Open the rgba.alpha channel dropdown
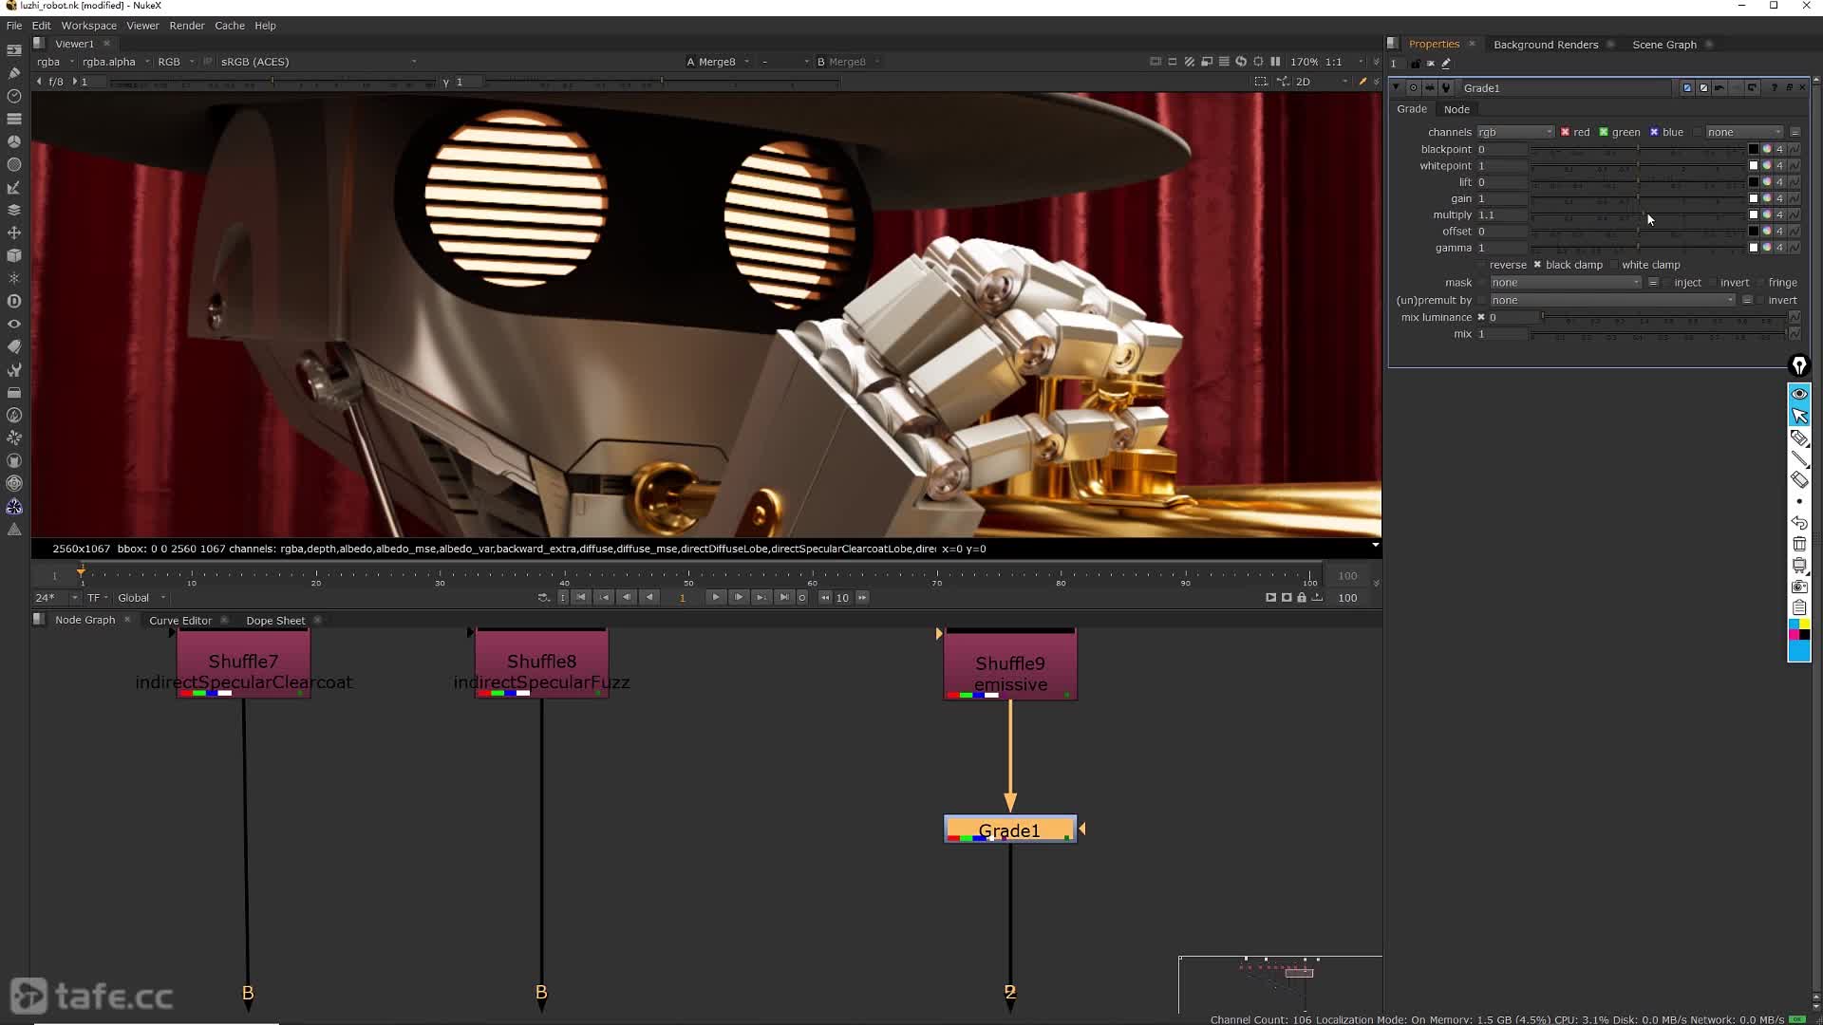The height and width of the screenshot is (1025, 1823). (x=116, y=62)
